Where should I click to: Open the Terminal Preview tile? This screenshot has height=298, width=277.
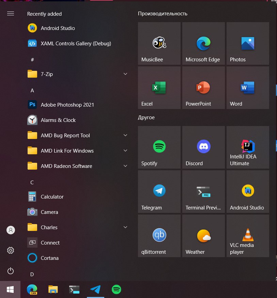(203, 191)
